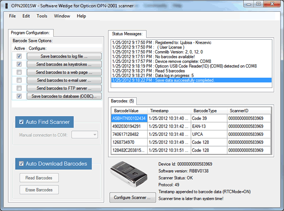Sort by the ScannerID column header
The height and width of the screenshot is (211, 284).
249,110
